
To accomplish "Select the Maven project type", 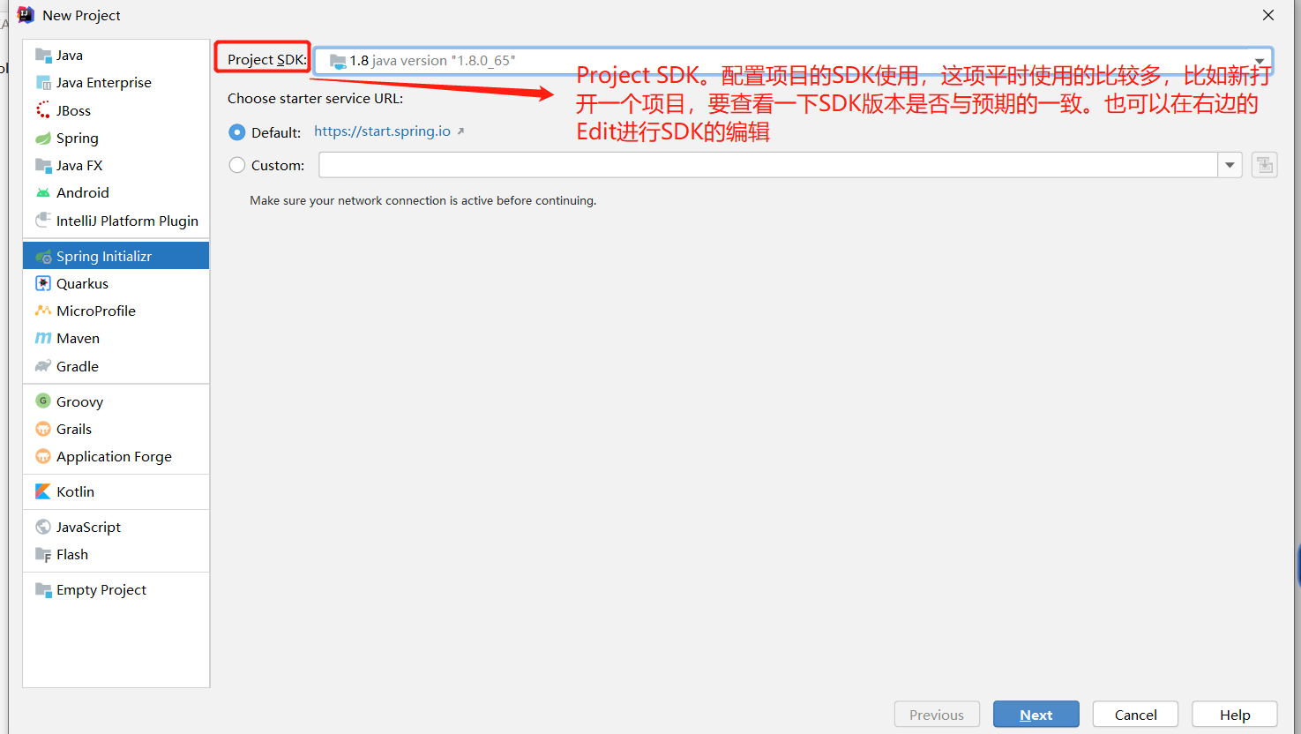I will [x=76, y=338].
